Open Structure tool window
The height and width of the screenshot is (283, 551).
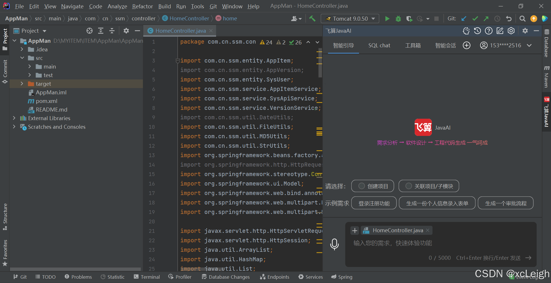point(5,217)
